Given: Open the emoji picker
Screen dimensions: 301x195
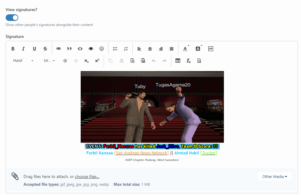Looking at the screenshot, I should click(102, 49).
